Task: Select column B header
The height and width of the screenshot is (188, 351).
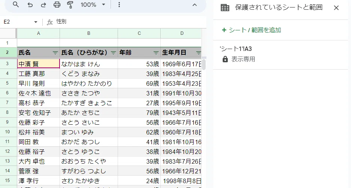Action: (89, 33)
